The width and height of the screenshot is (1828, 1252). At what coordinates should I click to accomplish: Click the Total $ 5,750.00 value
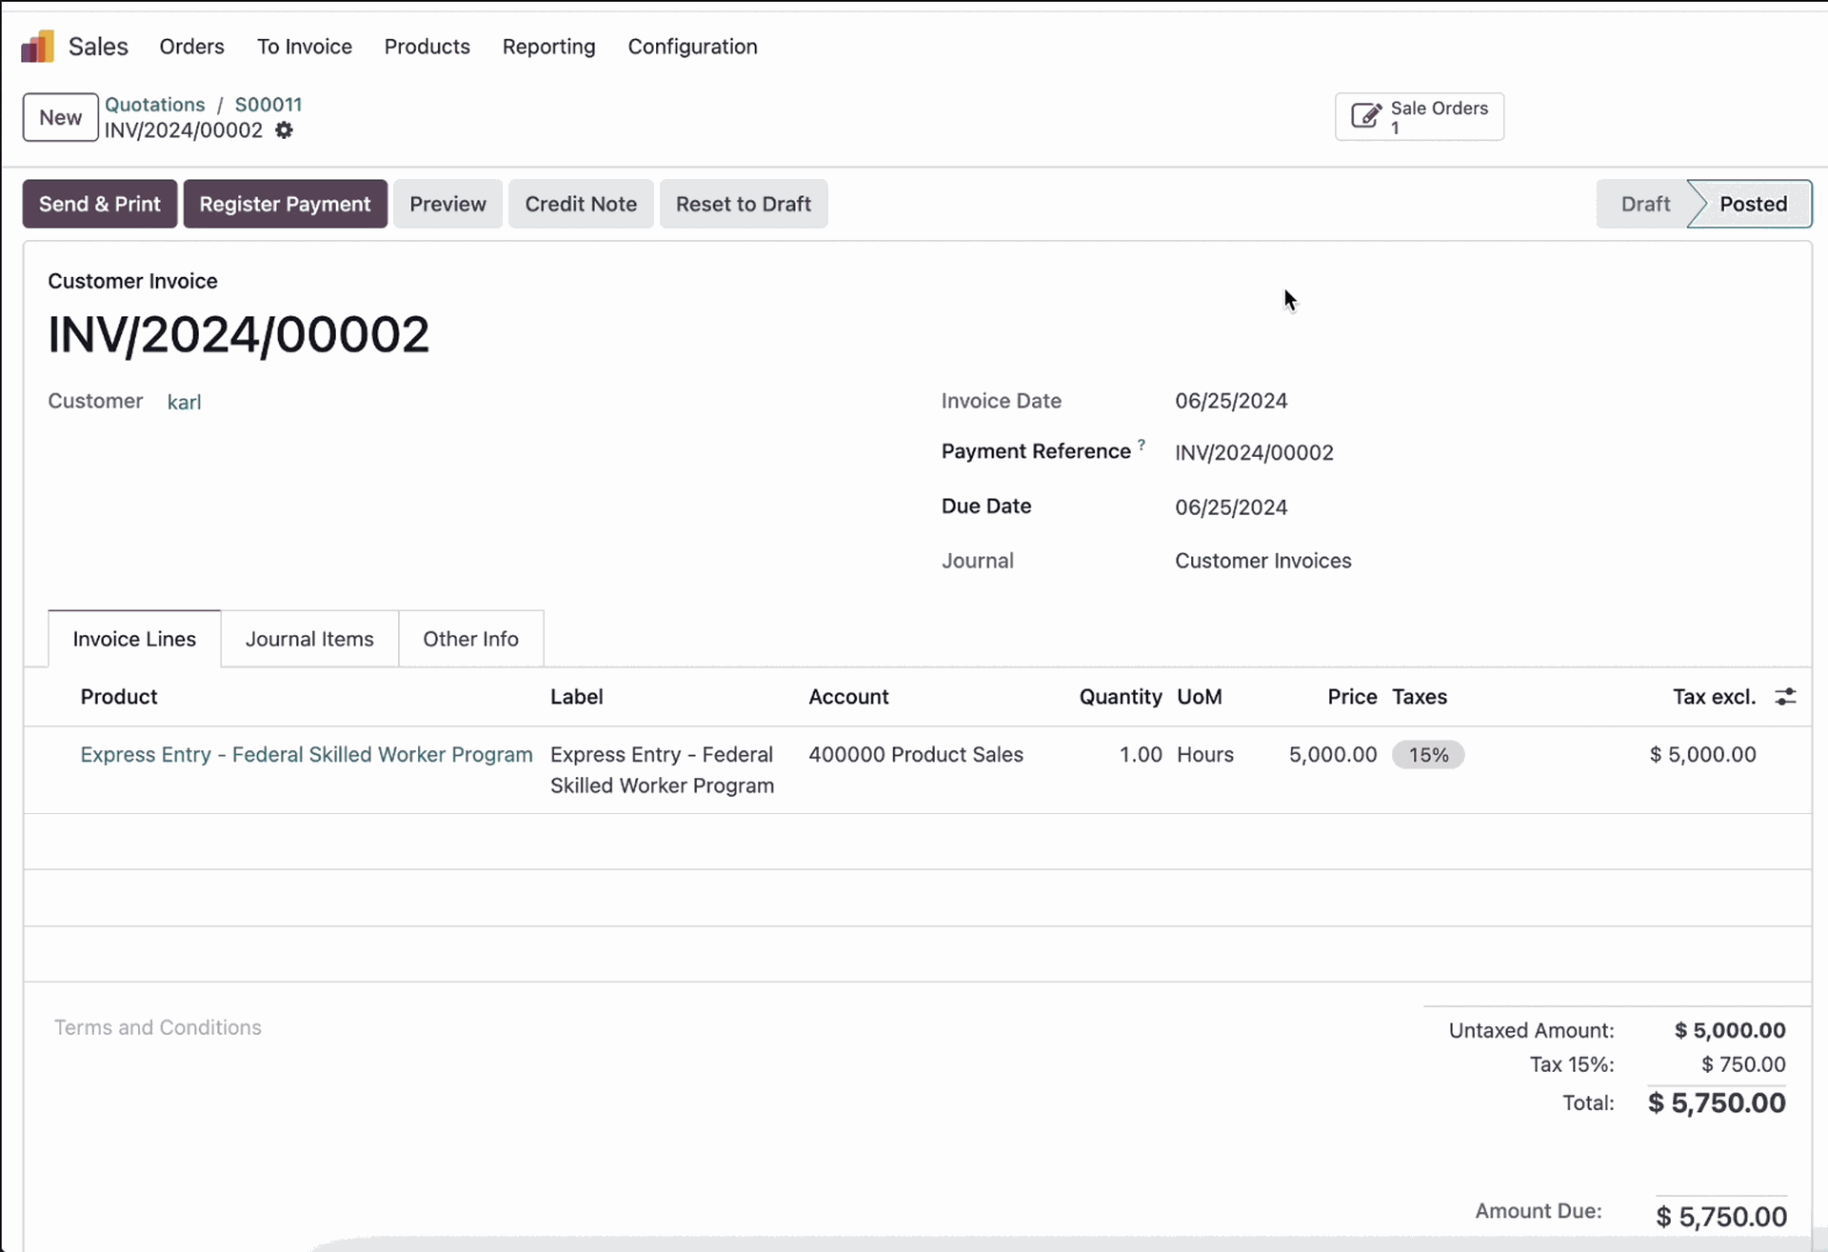[x=1717, y=1103]
